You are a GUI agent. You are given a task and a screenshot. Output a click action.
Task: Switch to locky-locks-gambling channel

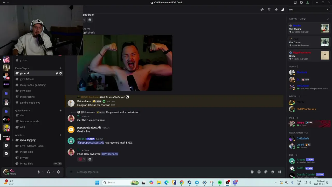[x=39, y=85]
